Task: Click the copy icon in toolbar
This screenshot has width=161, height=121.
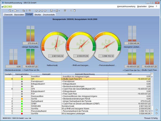Action: 24,10
